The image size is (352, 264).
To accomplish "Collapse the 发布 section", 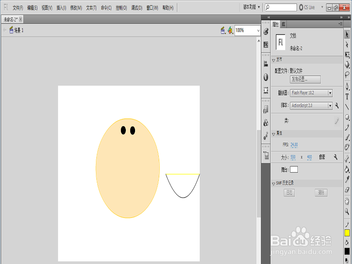I will coord(274,60).
